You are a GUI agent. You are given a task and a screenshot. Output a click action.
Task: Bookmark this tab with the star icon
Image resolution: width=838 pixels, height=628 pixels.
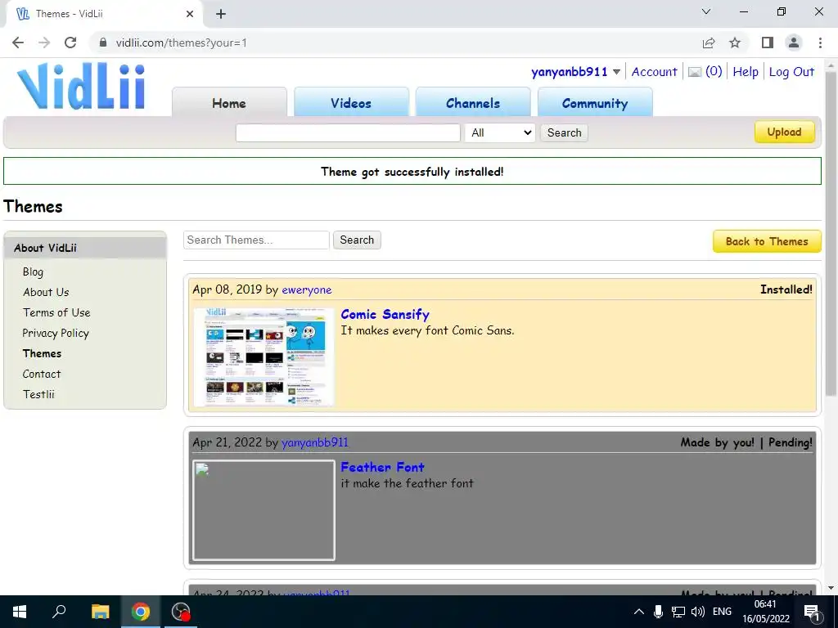[735, 43]
